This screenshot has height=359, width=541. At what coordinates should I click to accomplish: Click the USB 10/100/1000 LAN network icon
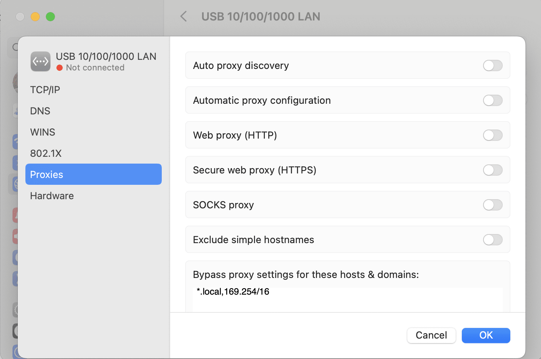pyautogui.click(x=40, y=61)
